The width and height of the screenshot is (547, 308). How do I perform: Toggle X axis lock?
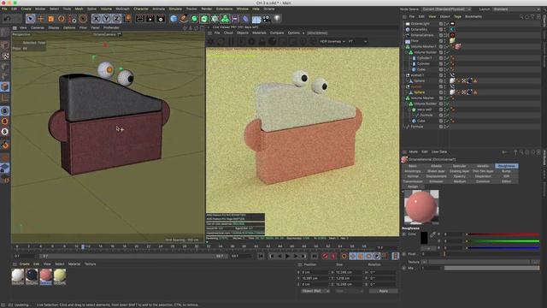tap(96, 19)
